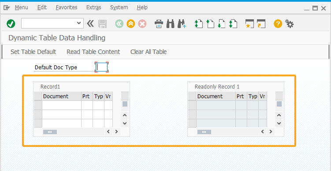Select all rows via Record1 corner selector
The width and height of the screenshot is (331, 171).
[x=38, y=96]
